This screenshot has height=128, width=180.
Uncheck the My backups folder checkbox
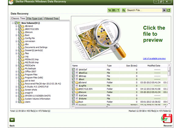pyautogui.click(x=20, y=68)
